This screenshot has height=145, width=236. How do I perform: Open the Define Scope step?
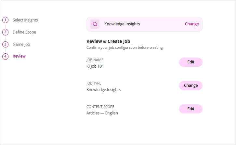(24, 32)
